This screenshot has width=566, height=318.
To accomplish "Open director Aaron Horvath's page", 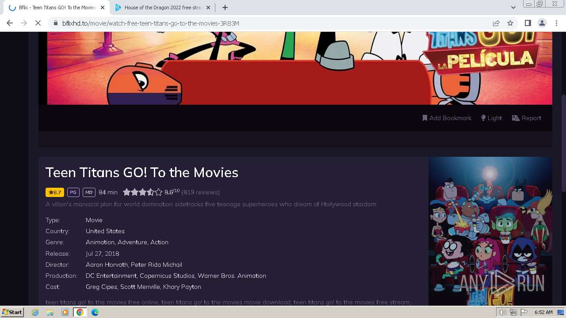I will [107, 265].
